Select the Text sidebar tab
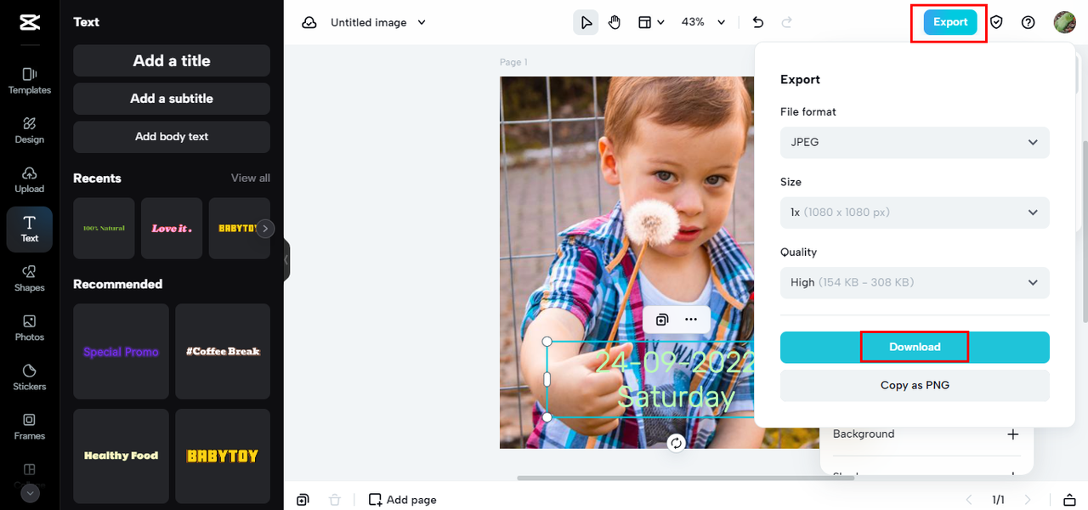The image size is (1088, 510). (30, 229)
